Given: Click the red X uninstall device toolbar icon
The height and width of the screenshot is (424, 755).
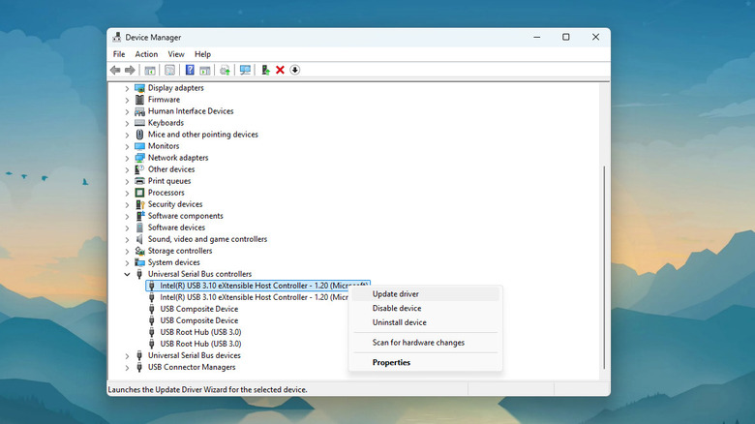Looking at the screenshot, I should click(280, 70).
